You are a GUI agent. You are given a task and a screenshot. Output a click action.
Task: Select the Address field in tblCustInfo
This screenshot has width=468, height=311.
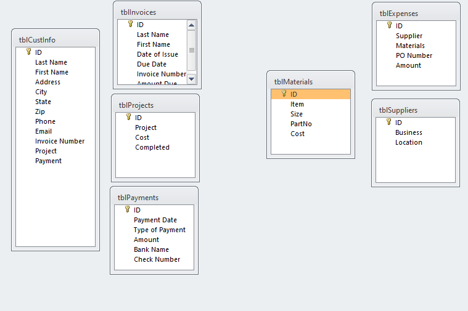[55, 82]
